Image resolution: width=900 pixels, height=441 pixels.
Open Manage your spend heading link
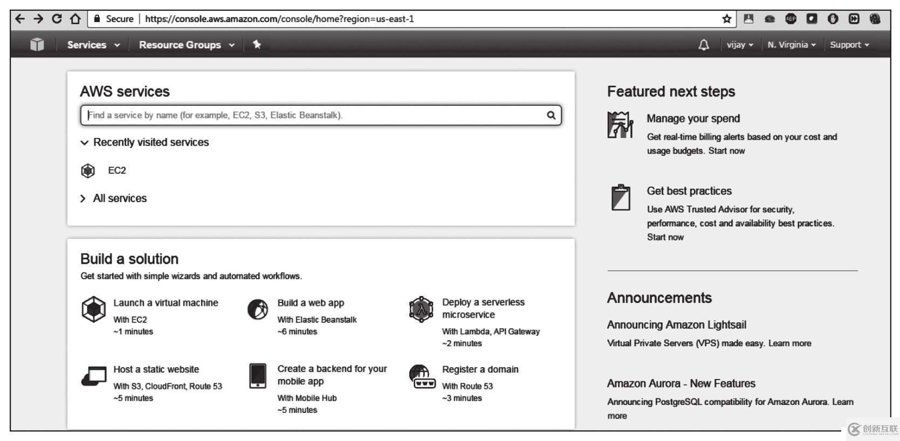click(693, 119)
